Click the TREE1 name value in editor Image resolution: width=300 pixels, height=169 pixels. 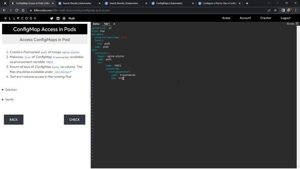coord(118,66)
